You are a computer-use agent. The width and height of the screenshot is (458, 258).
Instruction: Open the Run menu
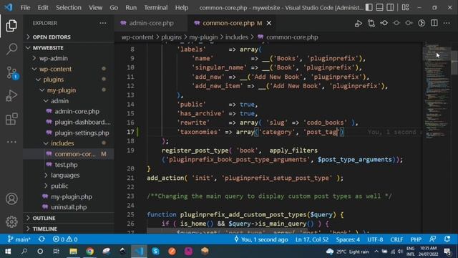pyautogui.click(x=131, y=8)
